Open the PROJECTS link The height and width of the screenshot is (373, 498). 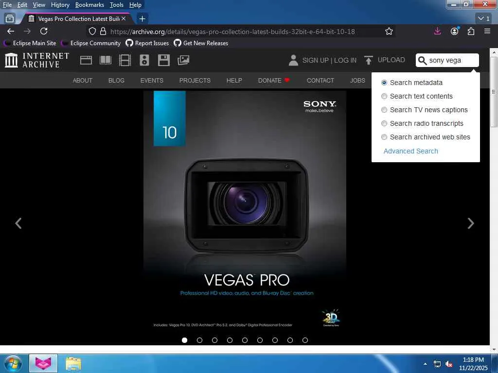click(195, 80)
